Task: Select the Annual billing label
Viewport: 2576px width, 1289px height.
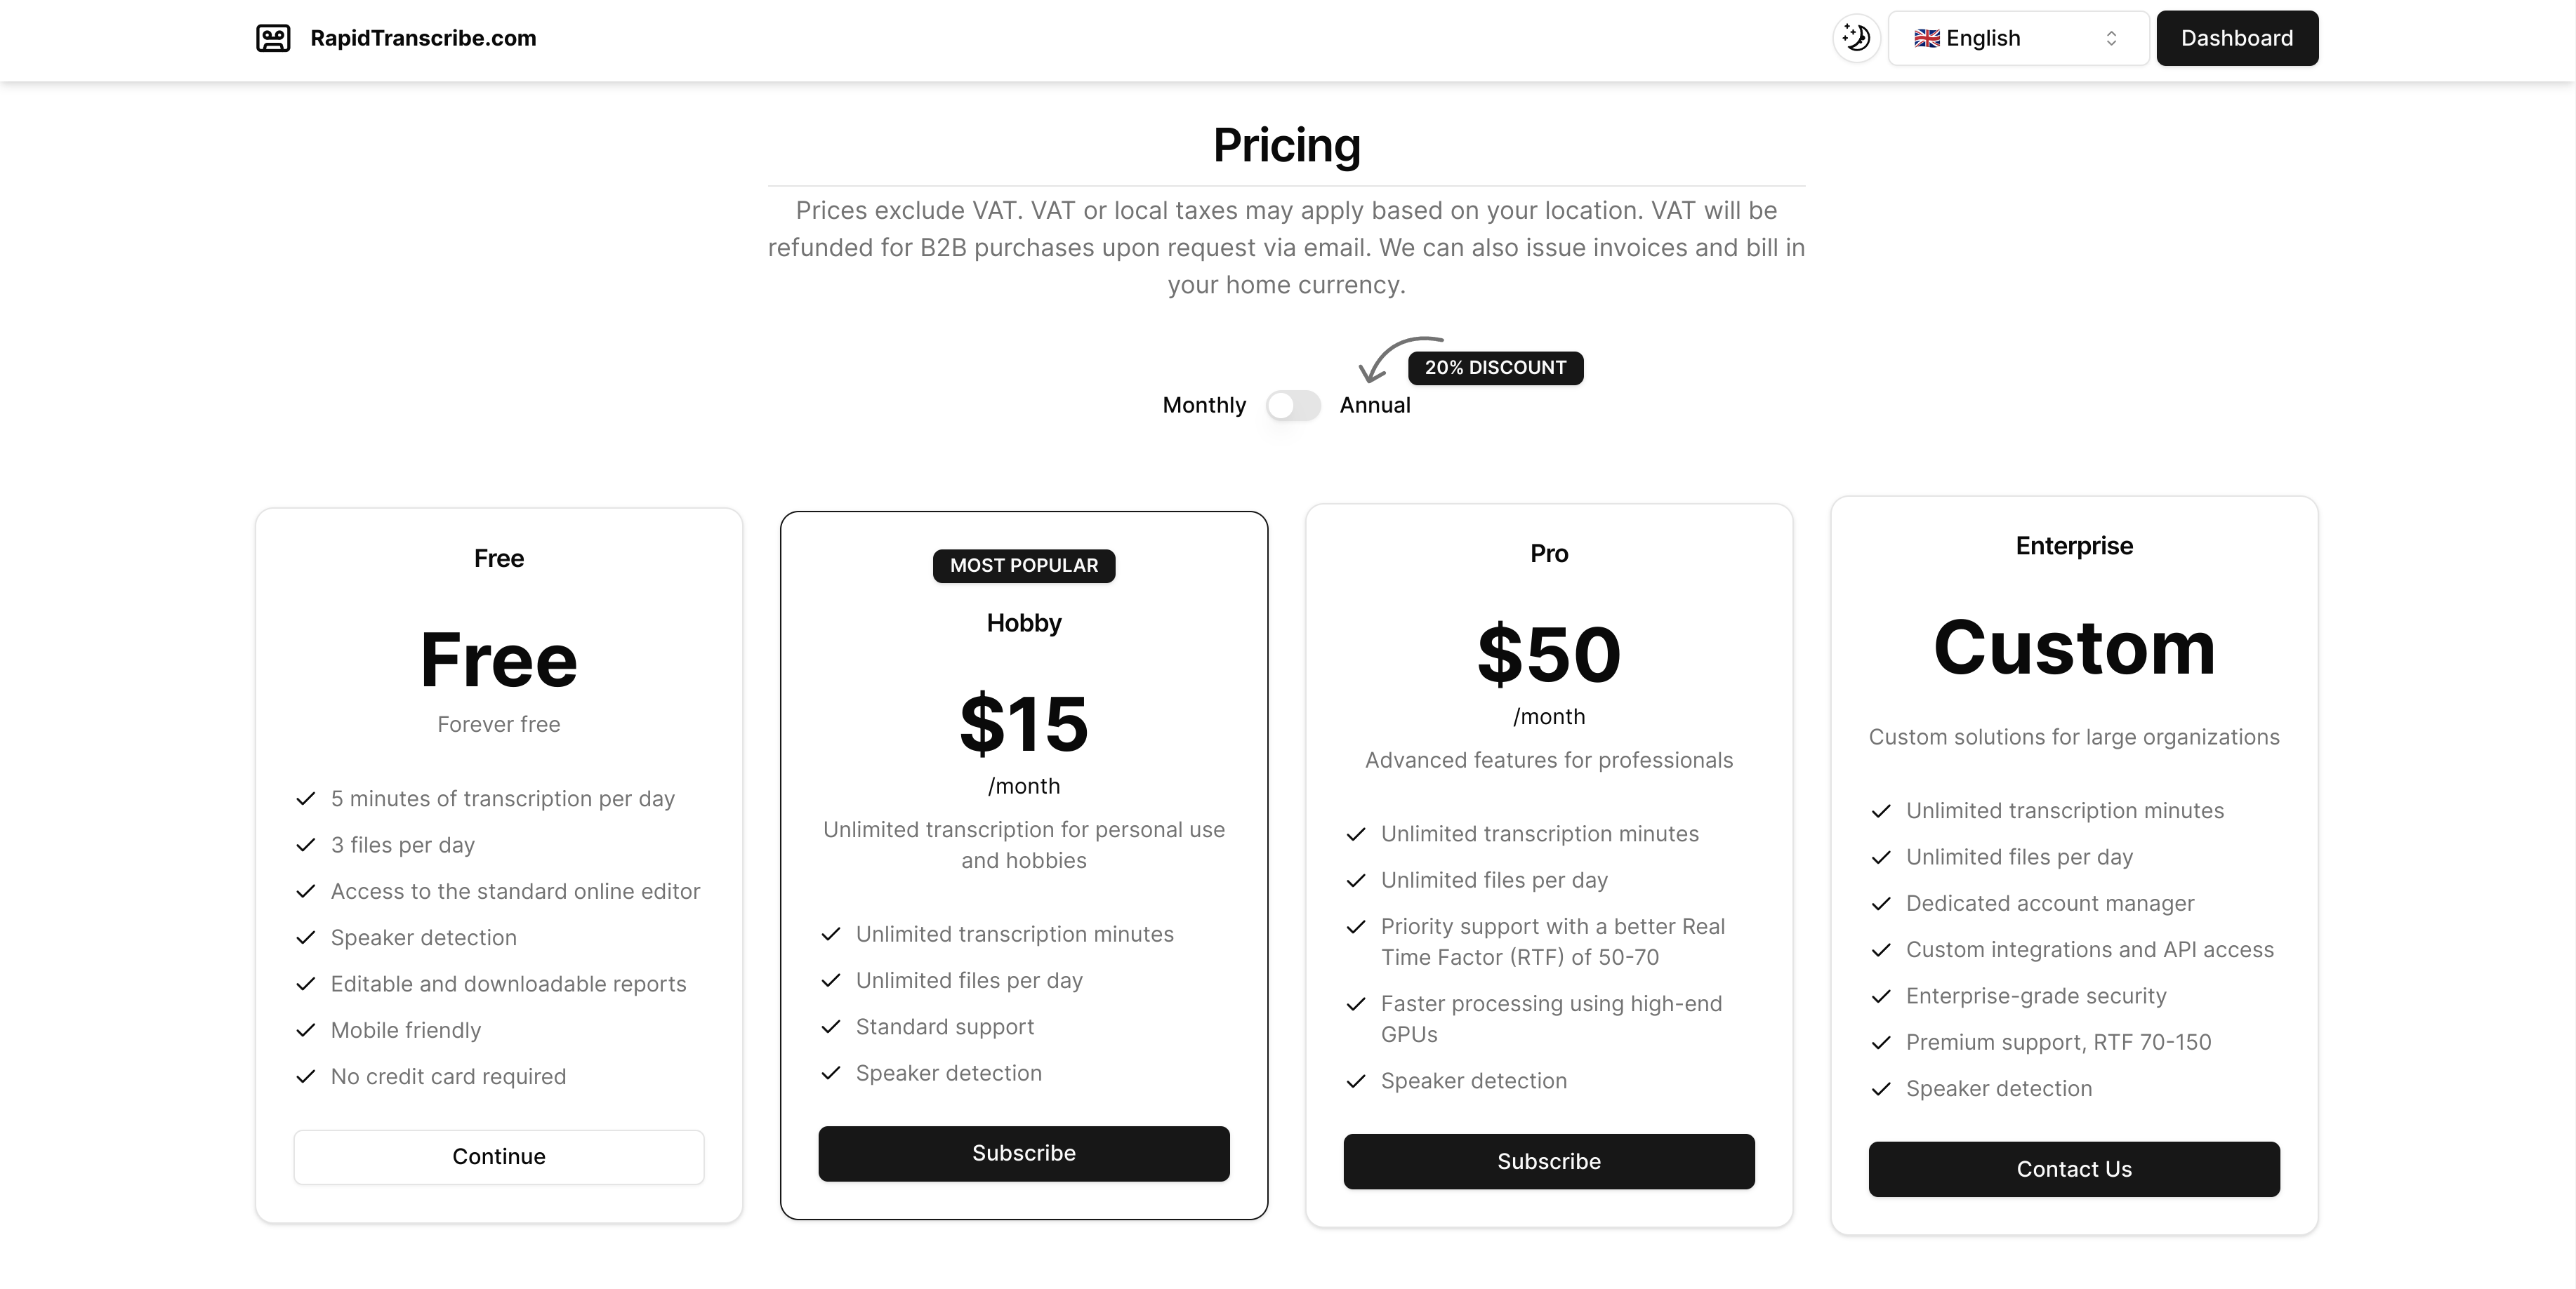Action: coord(1375,406)
